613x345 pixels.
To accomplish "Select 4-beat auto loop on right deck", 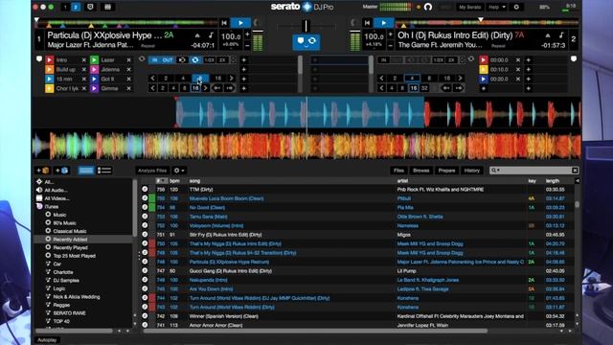I will (412, 79).
